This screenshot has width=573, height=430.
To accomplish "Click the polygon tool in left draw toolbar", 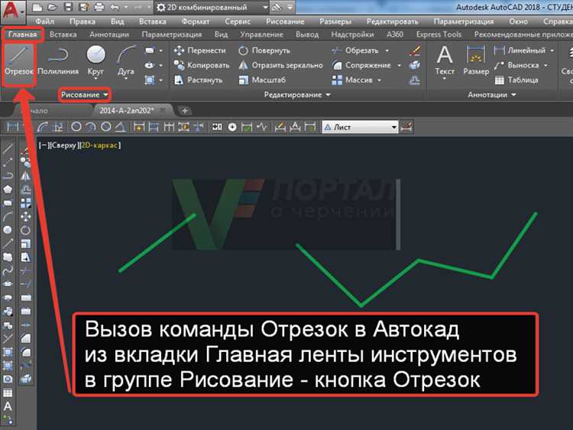I will [x=8, y=189].
